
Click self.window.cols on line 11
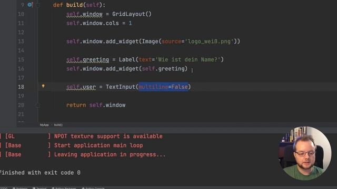[x=93, y=23]
